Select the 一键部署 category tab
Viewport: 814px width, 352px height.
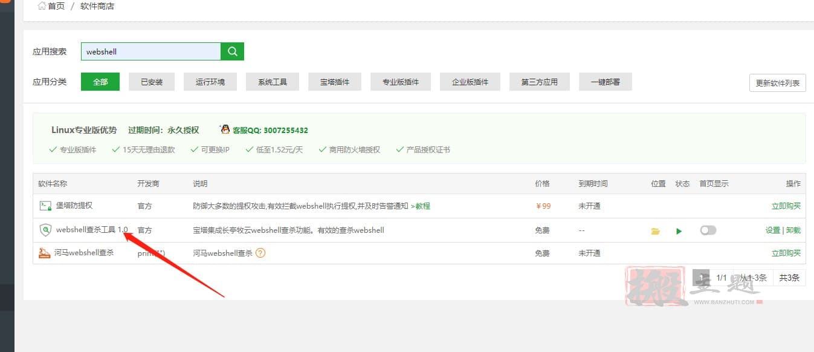606,82
